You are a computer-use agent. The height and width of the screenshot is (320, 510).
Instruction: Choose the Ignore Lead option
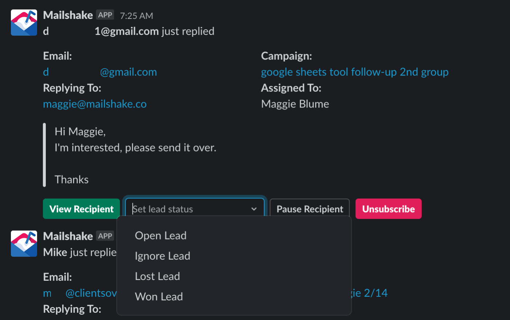pyautogui.click(x=162, y=256)
